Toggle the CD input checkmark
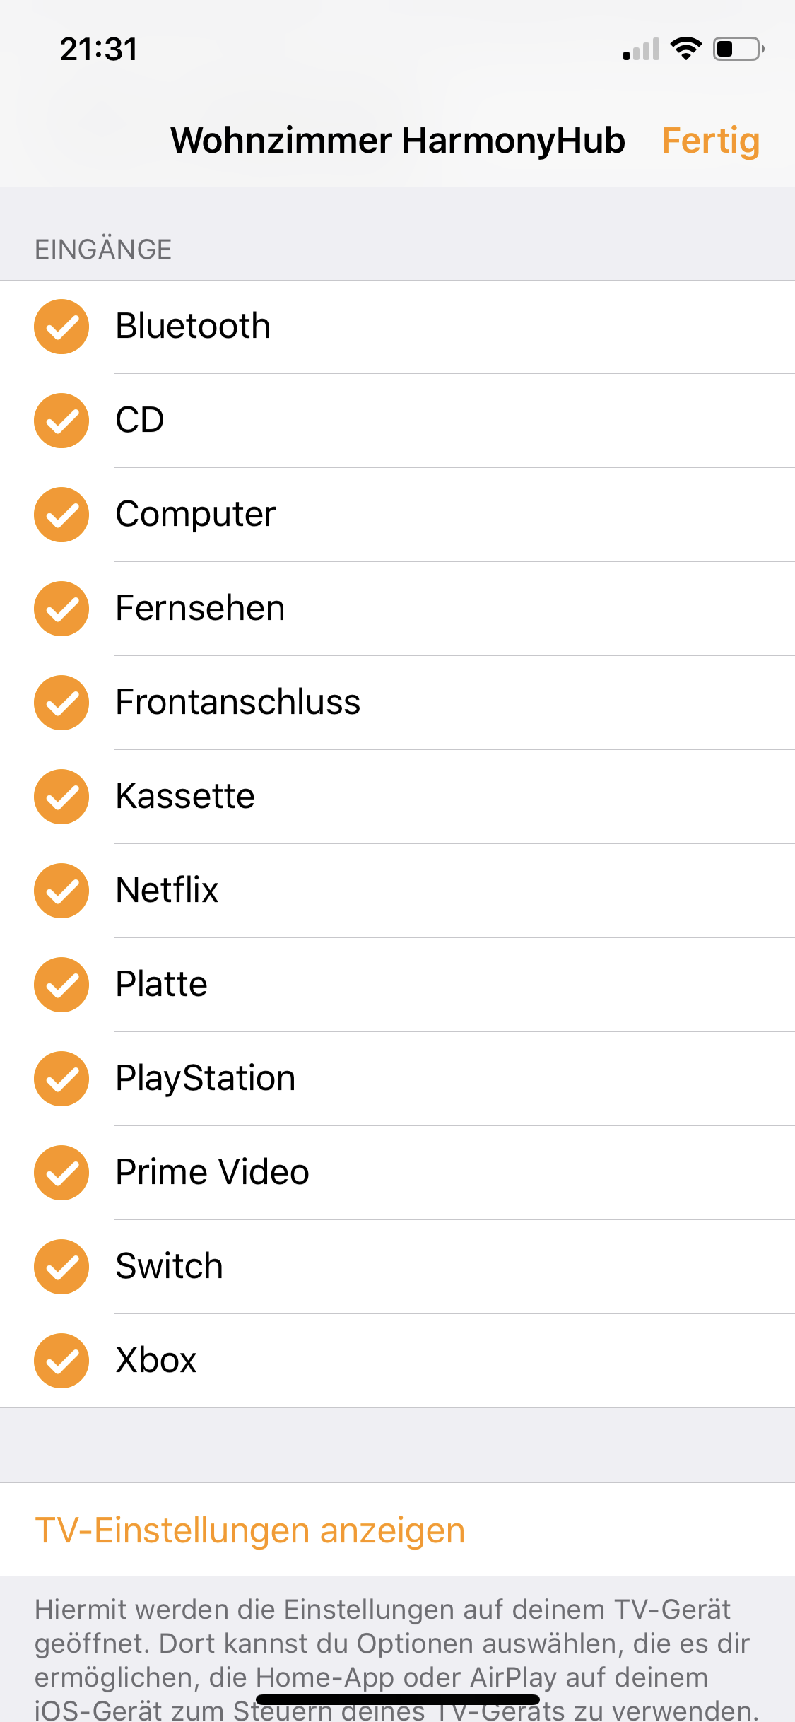The image size is (795, 1722). point(61,421)
